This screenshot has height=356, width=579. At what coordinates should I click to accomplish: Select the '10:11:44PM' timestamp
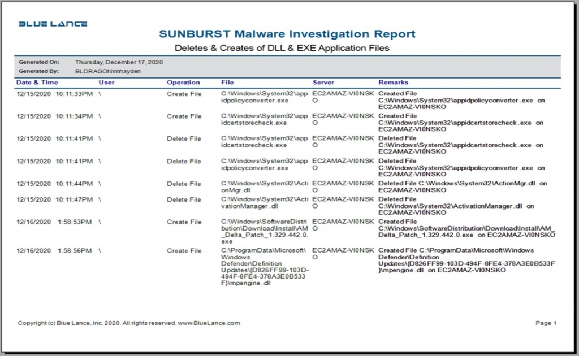point(74,184)
